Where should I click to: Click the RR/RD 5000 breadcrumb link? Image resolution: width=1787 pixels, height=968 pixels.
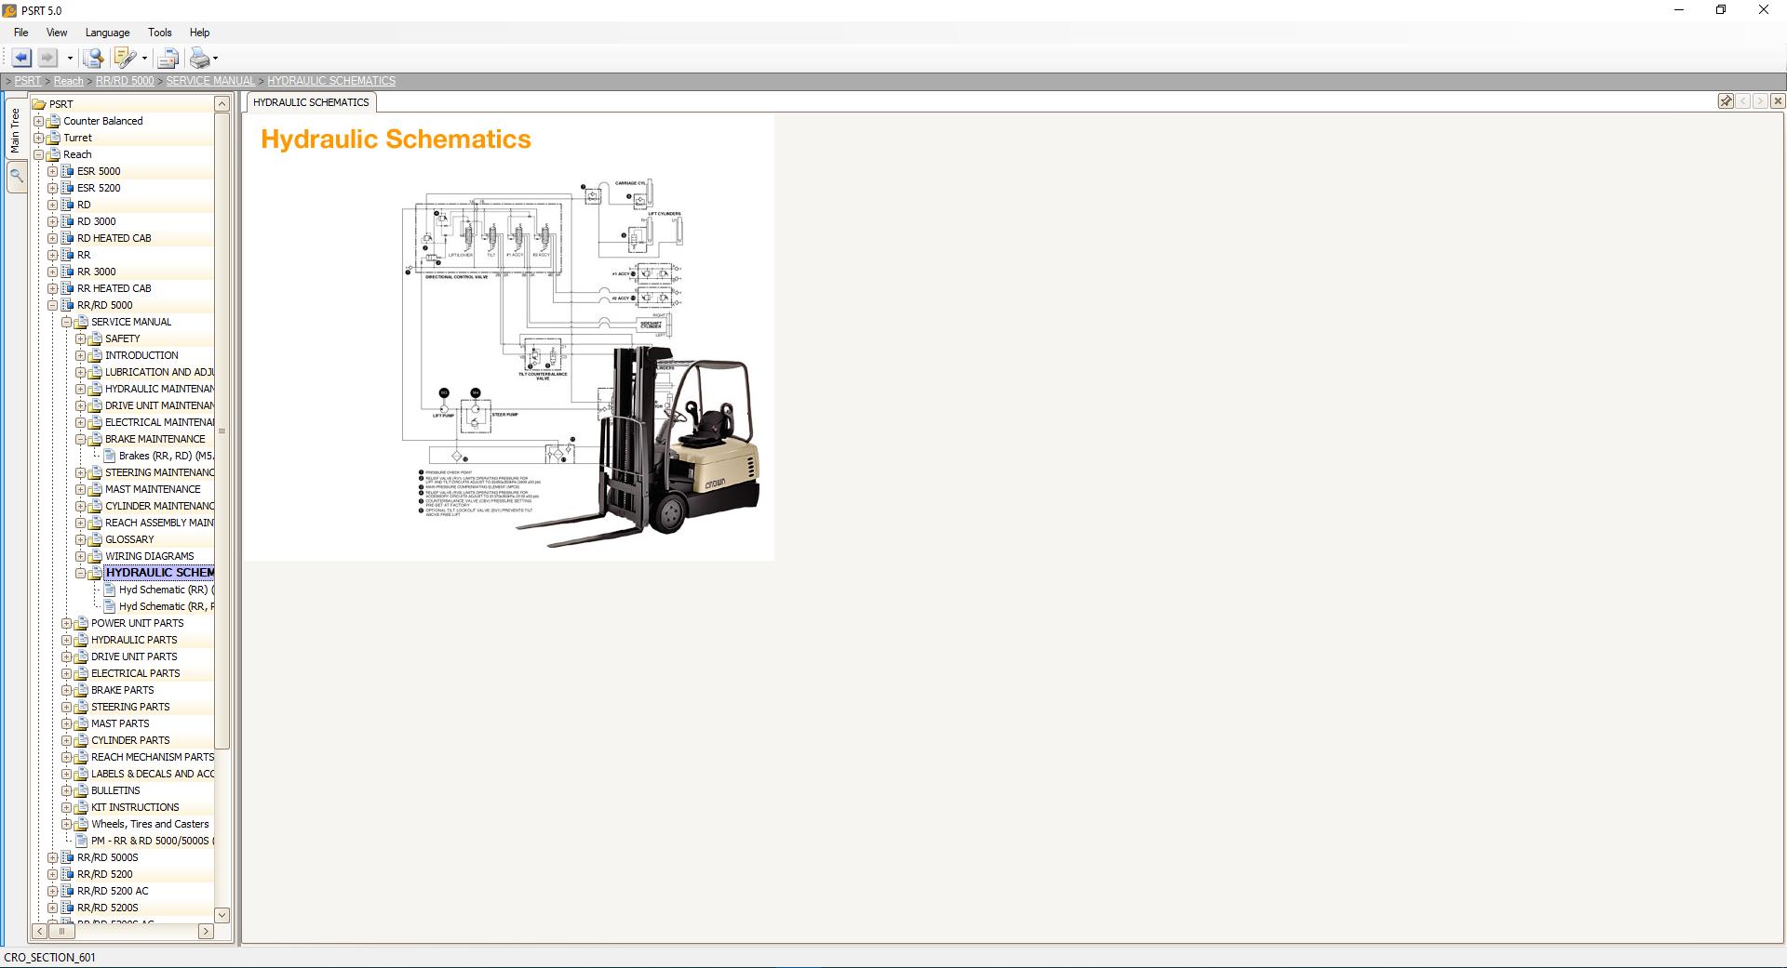(x=125, y=81)
